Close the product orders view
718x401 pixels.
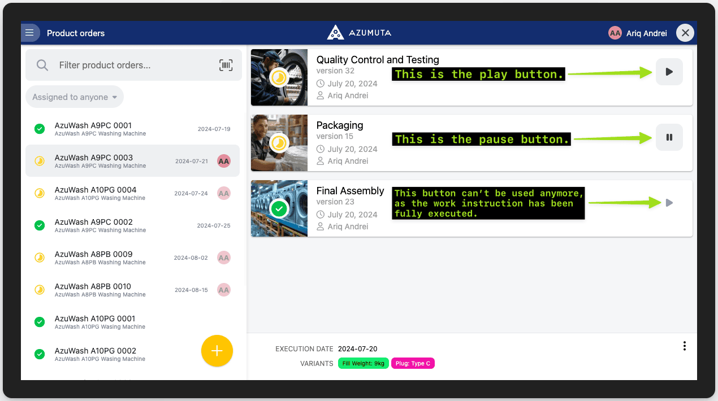(x=685, y=33)
